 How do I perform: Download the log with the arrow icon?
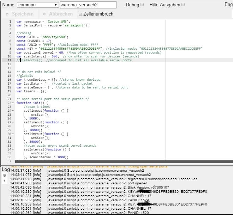5,181
